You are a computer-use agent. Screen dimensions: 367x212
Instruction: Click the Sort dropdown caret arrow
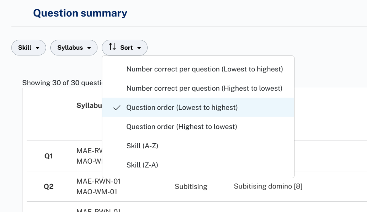pyautogui.click(x=139, y=48)
